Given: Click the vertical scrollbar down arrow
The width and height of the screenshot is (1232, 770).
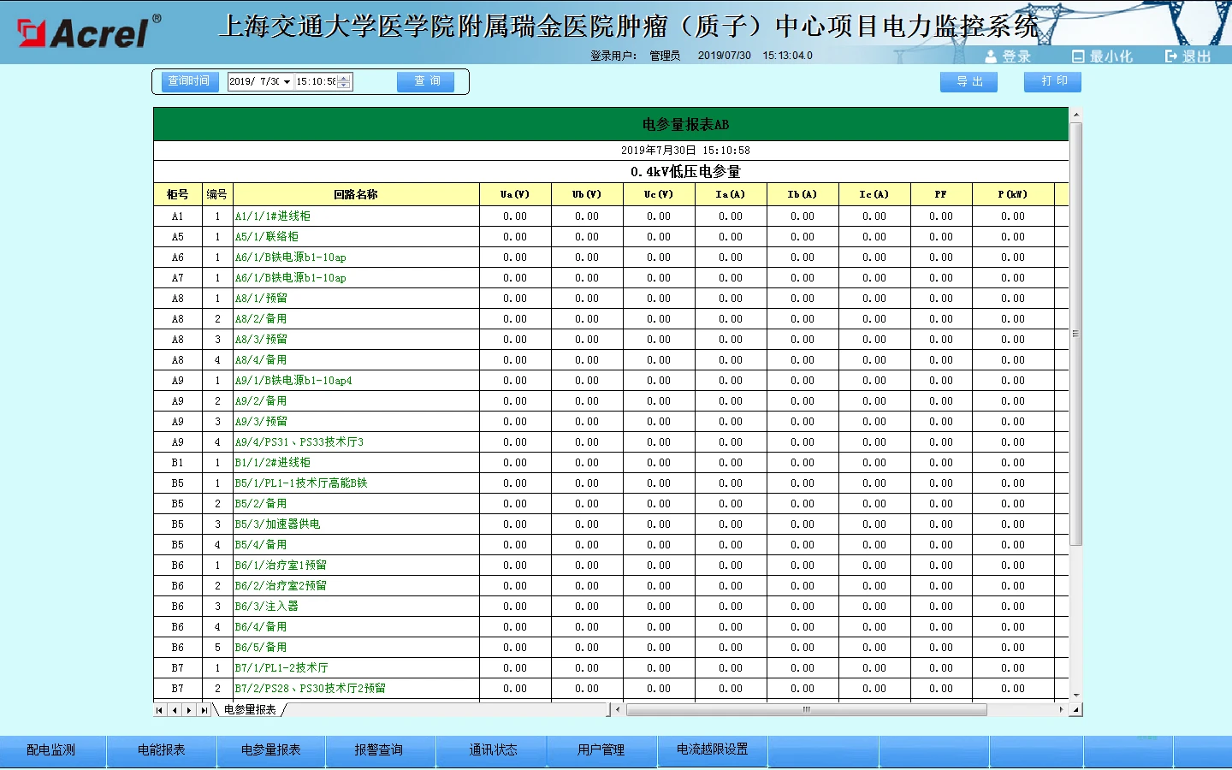Looking at the screenshot, I should (1075, 696).
